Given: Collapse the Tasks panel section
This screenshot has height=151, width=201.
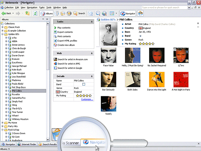Looking at the screenshot, I should (x=91, y=21).
